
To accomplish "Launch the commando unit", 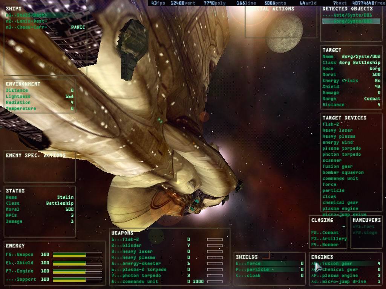I will tap(139, 281).
